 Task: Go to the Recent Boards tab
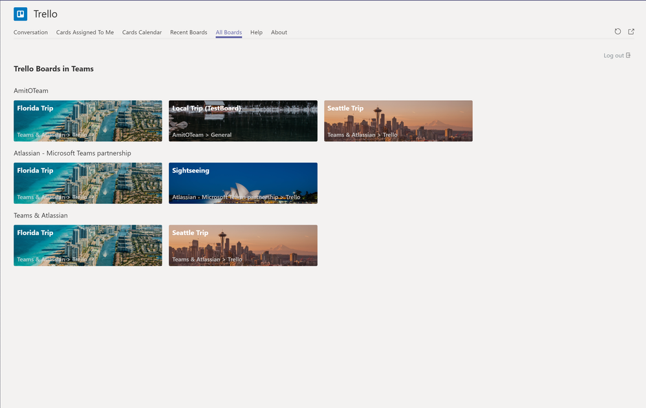point(189,32)
